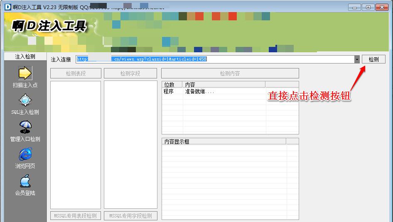Viewport: 393px width, 222px height.
Task: Click the 检测表段 button
Action: coord(76,73)
